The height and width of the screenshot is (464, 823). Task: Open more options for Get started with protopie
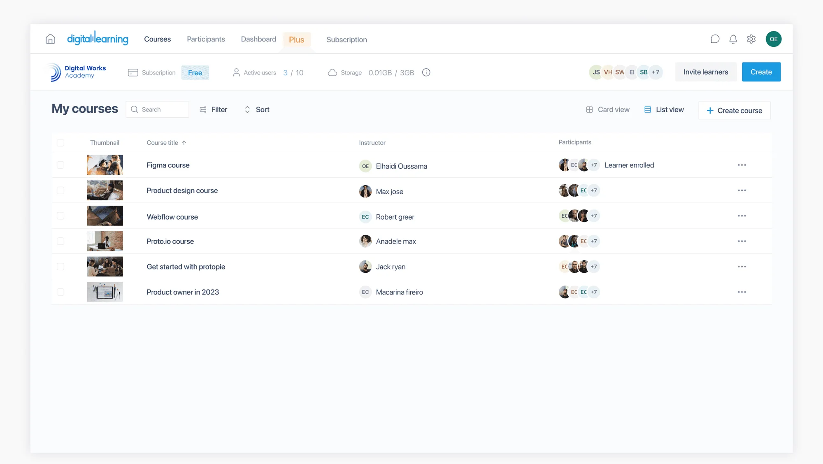point(742,267)
